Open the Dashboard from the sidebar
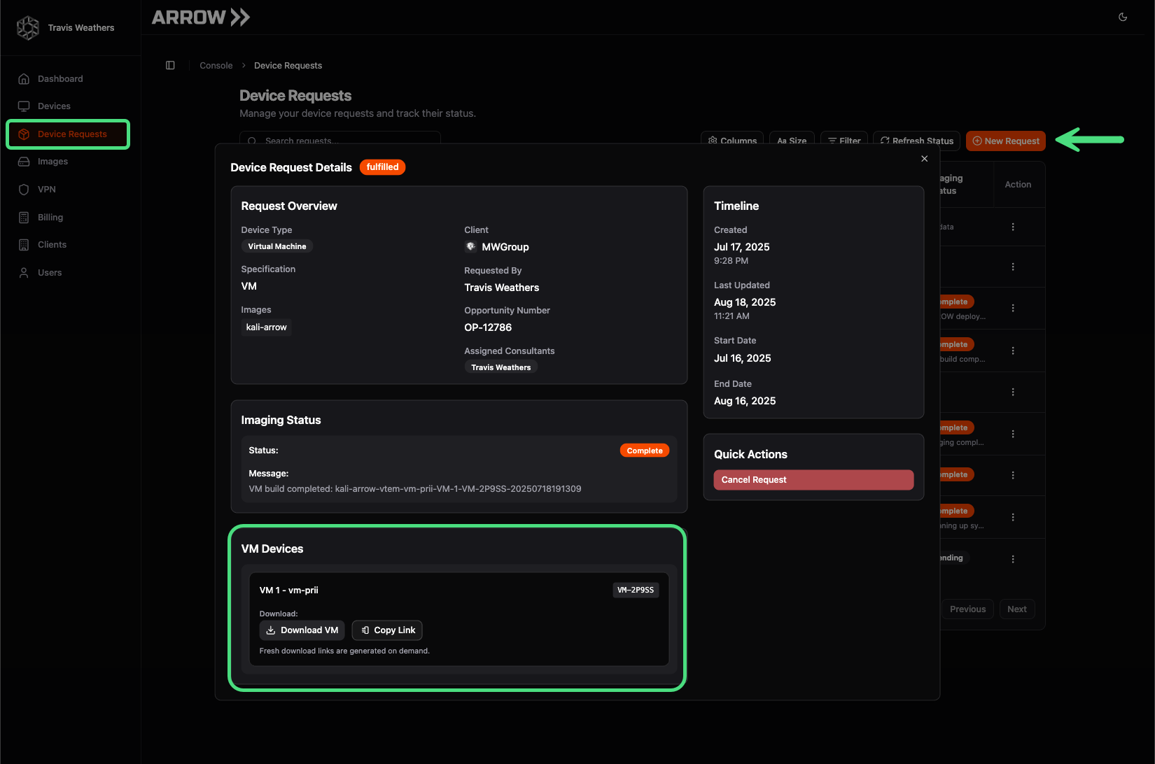 coord(59,78)
